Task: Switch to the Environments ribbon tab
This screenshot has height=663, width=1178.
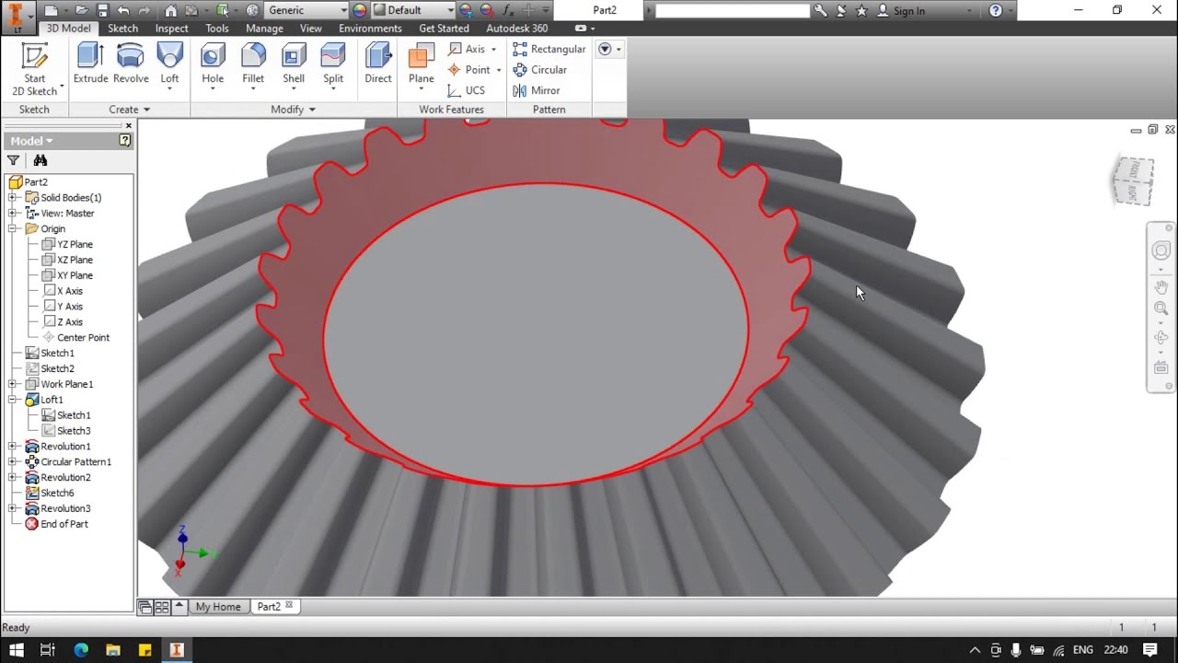Action: (x=370, y=29)
